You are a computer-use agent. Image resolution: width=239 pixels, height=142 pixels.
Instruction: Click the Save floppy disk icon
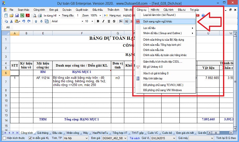17,16
